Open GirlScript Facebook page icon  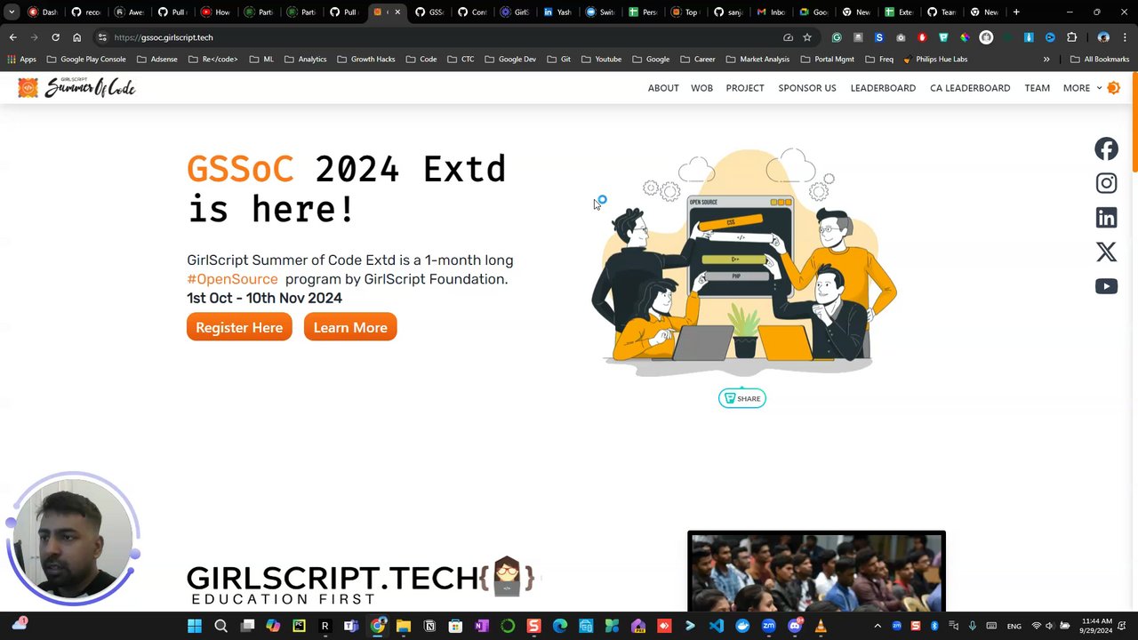(1106, 149)
